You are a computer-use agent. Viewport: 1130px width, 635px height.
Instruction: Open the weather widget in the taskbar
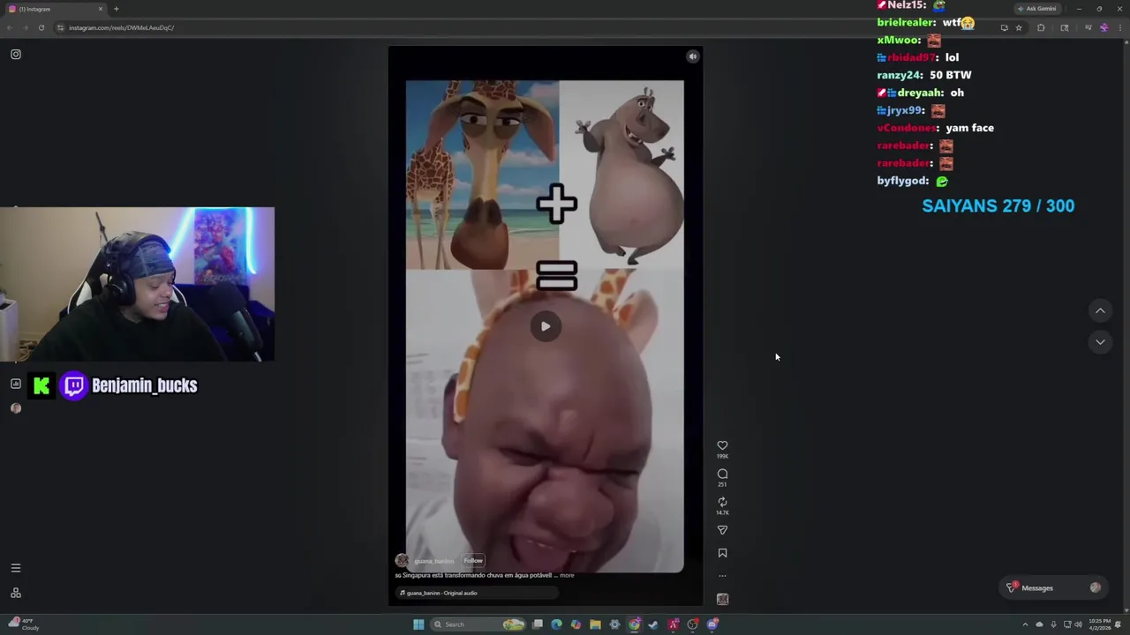click(x=22, y=624)
